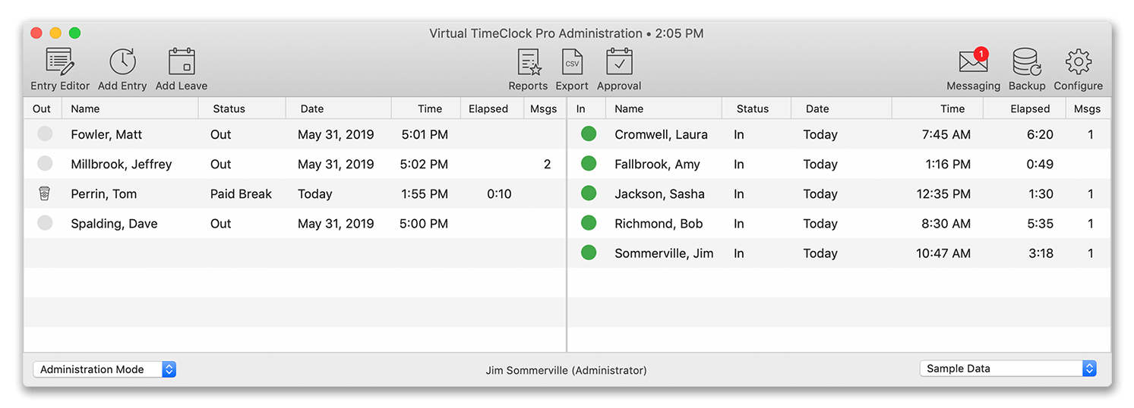Click the gray status dot for Matt Fowler

click(45, 134)
